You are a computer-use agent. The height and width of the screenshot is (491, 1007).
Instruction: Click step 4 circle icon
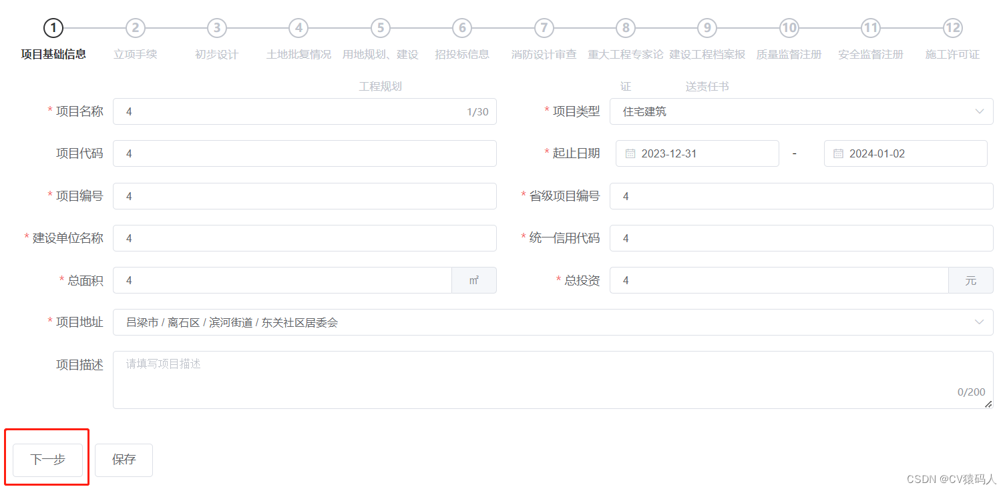pos(298,28)
